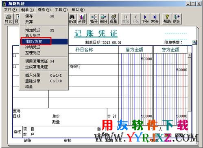Open the 帮助(H) menu
203x148 pixels.
[78, 10]
